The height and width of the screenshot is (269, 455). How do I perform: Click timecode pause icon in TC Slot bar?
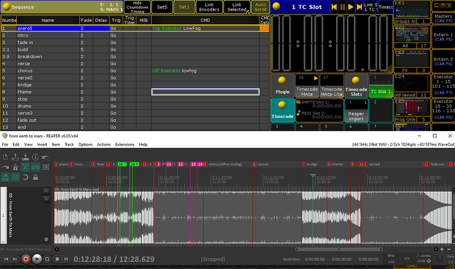tap(342, 7)
